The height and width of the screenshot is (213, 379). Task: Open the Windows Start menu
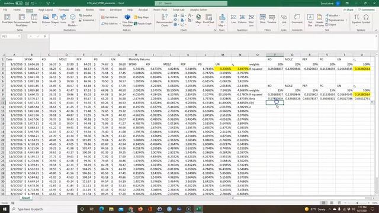[x=5, y=209]
